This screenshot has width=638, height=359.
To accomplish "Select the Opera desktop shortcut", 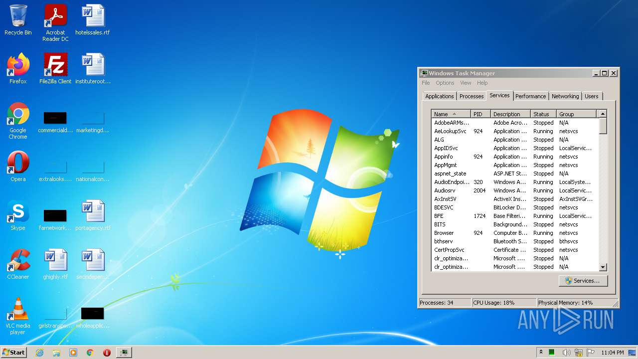I will click(18, 167).
